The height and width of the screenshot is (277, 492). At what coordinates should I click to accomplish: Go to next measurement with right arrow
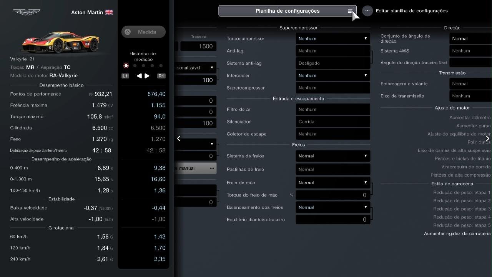coord(147,76)
